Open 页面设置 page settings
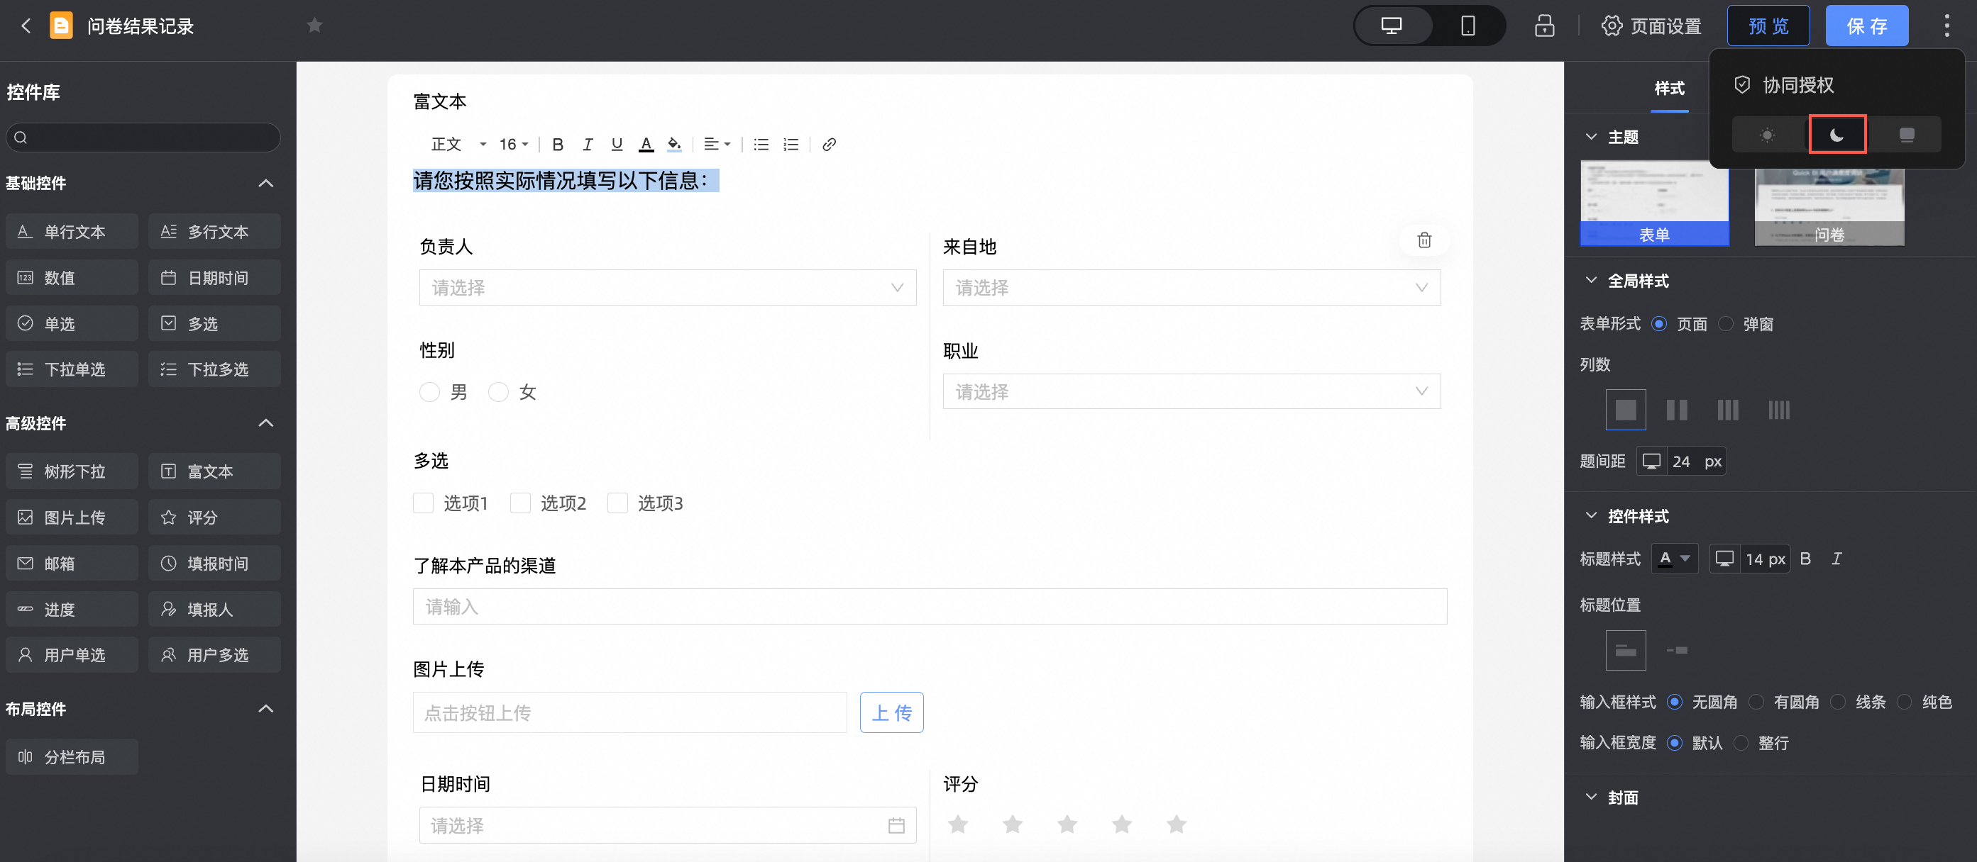Image resolution: width=1977 pixels, height=862 pixels. 1651,26
